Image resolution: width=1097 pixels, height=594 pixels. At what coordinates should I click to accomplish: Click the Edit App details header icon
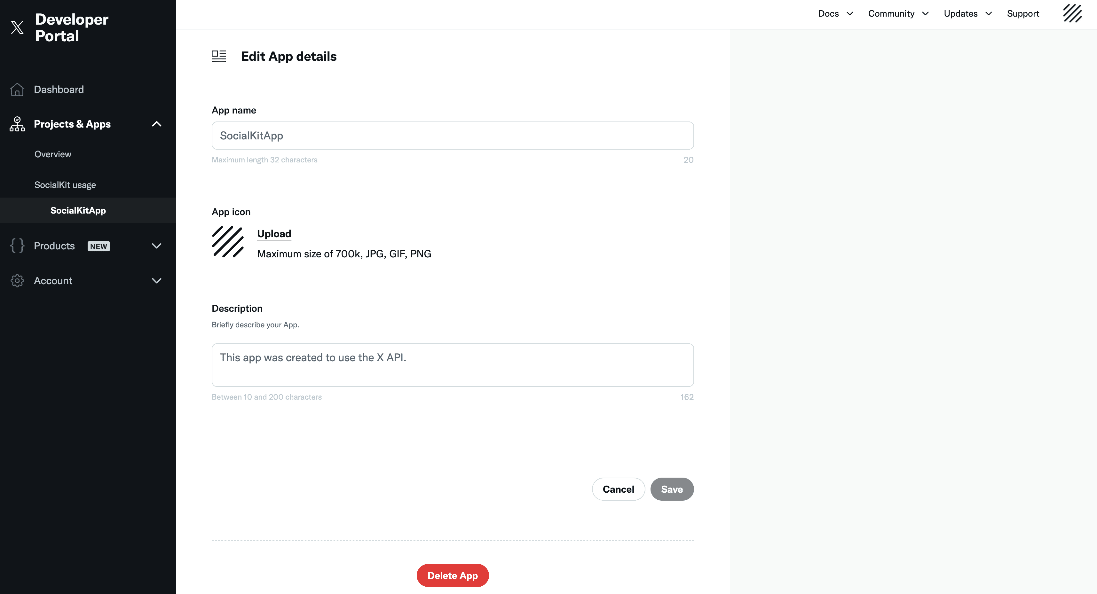[x=219, y=56]
